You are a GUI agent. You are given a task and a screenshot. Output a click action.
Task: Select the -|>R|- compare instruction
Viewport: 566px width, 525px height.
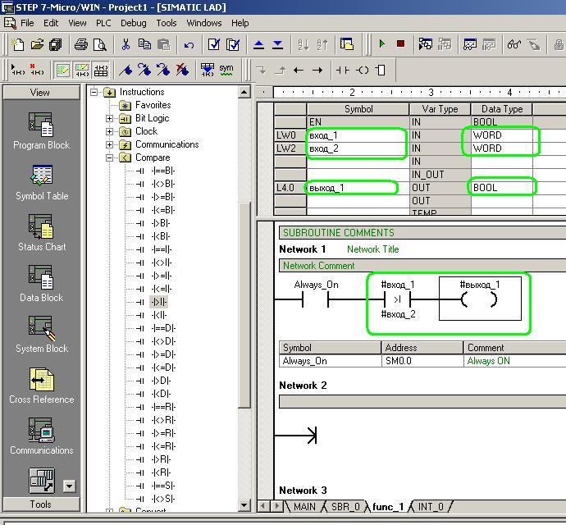coord(161,459)
